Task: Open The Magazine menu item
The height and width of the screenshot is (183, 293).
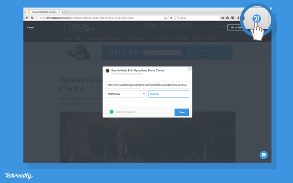Action: coord(115,38)
